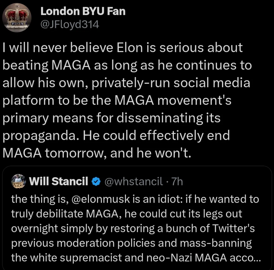Click the 7h timestamp on quoted tweet
The width and height of the screenshot is (274, 270).
[x=177, y=182]
